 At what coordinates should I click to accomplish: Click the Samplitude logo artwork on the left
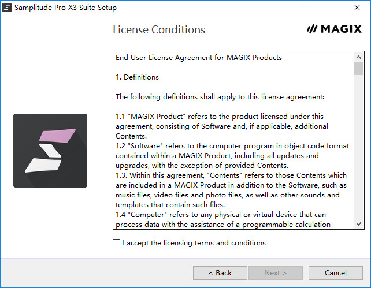tap(50, 151)
